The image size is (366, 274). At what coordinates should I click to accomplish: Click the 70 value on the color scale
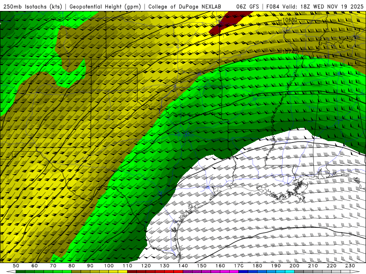point(53,266)
